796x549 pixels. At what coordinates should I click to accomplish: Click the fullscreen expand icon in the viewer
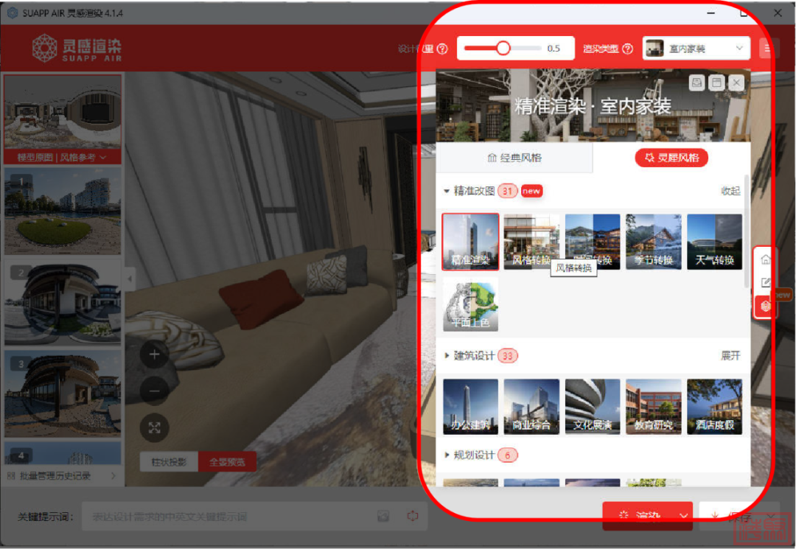154,427
